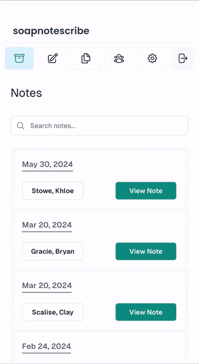The image size is (199, 364).
Task: Select the new note pencil icon
Action: coord(53,58)
